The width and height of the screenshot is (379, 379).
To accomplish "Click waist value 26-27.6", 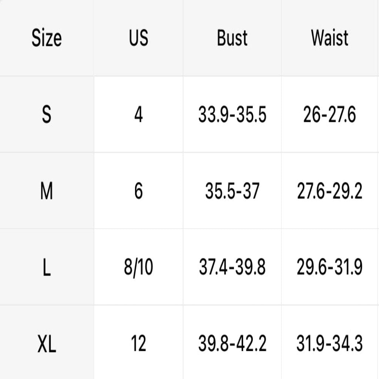I will pyautogui.click(x=330, y=115).
